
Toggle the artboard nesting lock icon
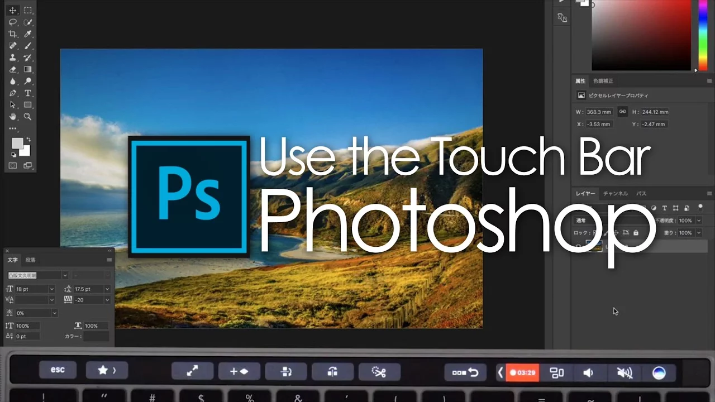coord(626,232)
